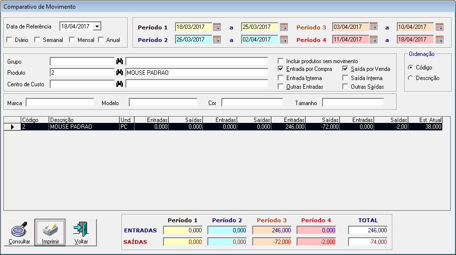Toggle the Outras Saídas checkbox
456x255 pixels.
coord(346,87)
